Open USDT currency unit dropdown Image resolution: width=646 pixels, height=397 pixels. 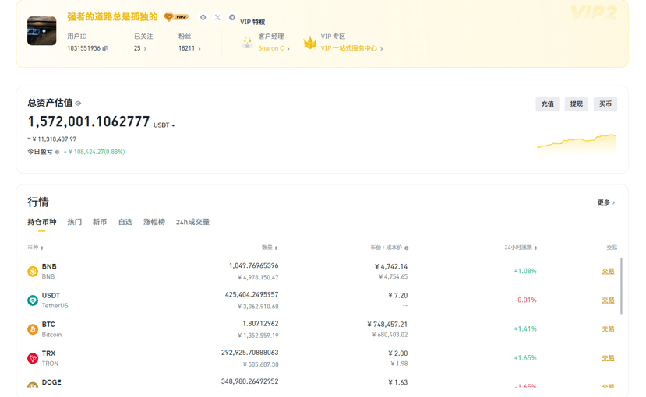click(164, 125)
